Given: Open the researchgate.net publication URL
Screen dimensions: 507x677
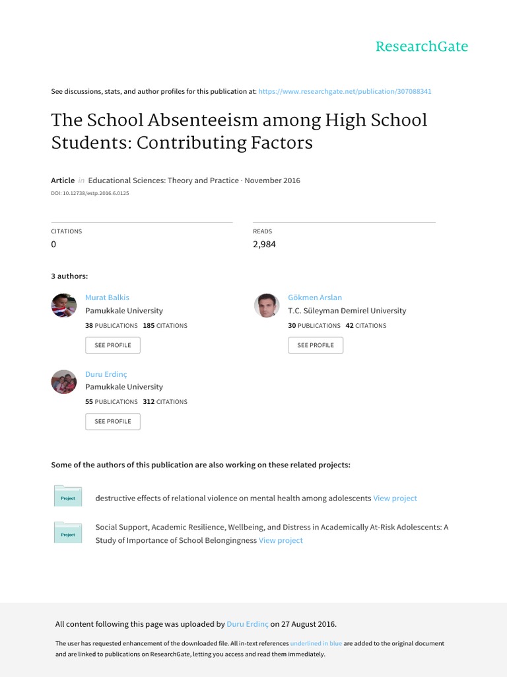Looking at the screenshot, I should click(345, 91).
